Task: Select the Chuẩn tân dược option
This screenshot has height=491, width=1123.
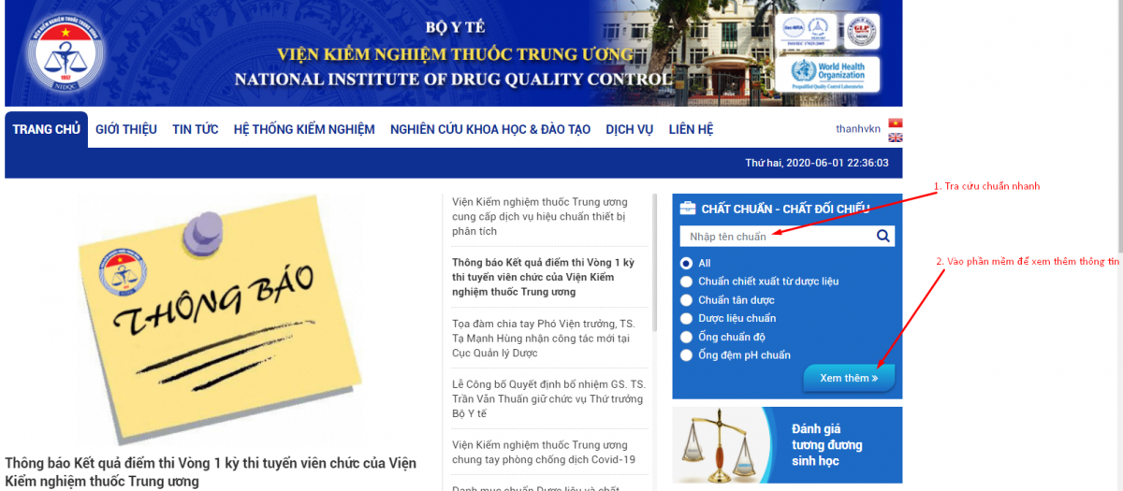Action: tap(687, 300)
